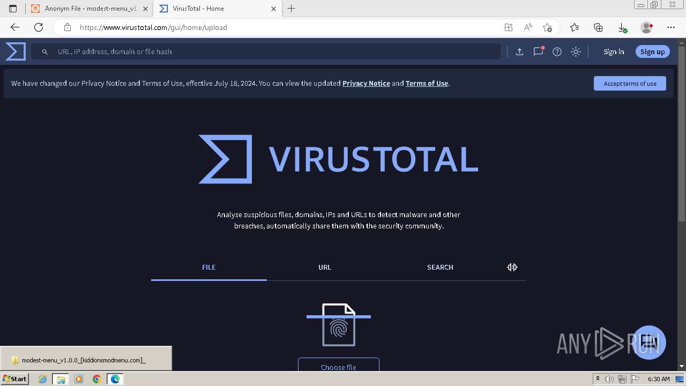Open the Apps available icon in address bar
The height and width of the screenshot is (386, 686).
click(509, 27)
